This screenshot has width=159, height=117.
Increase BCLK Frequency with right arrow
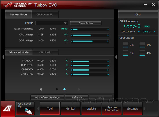click(108, 29)
